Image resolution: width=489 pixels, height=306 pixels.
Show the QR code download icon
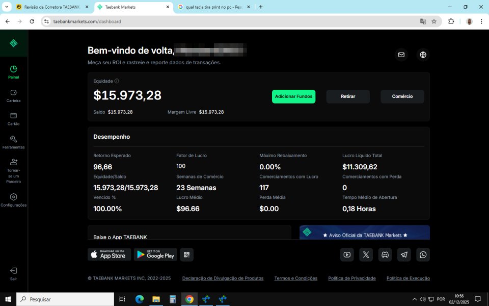coord(187,254)
